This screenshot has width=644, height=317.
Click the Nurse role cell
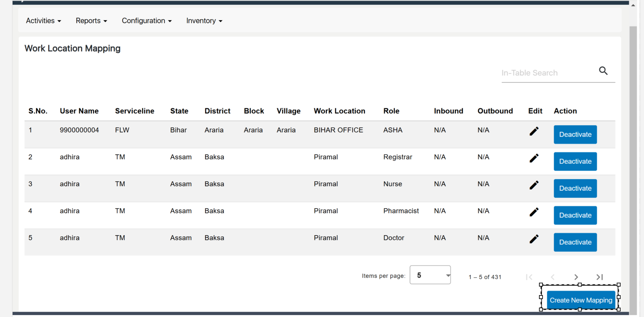click(393, 184)
